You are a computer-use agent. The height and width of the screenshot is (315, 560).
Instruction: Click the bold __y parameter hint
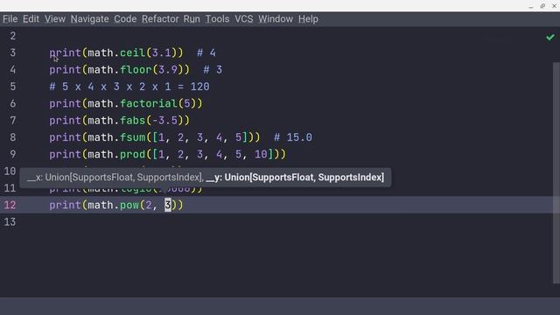coord(295,177)
